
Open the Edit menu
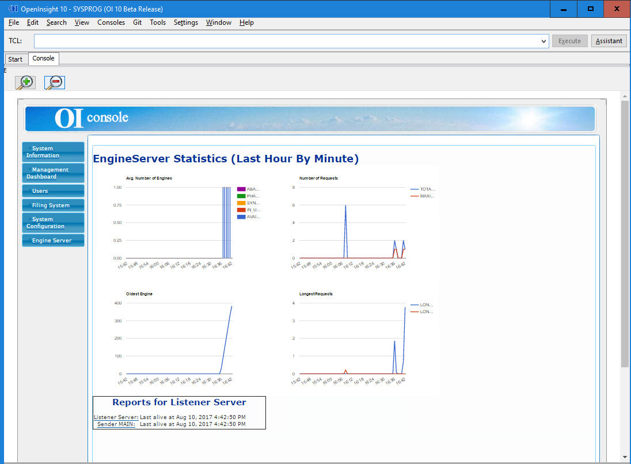pos(33,22)
